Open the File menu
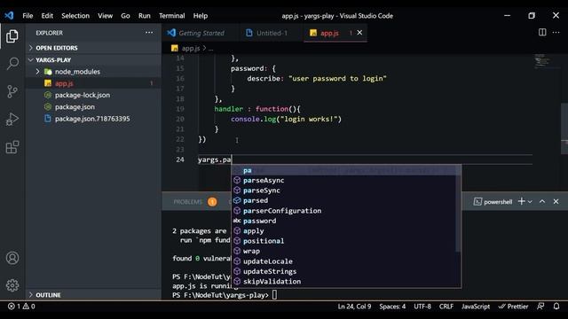This screenshot has height=319, width=568. tap(28, 16)
